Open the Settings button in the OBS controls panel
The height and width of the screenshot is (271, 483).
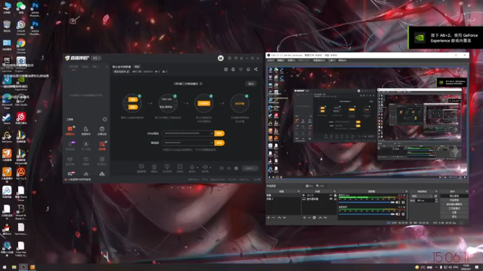point(454,213)
